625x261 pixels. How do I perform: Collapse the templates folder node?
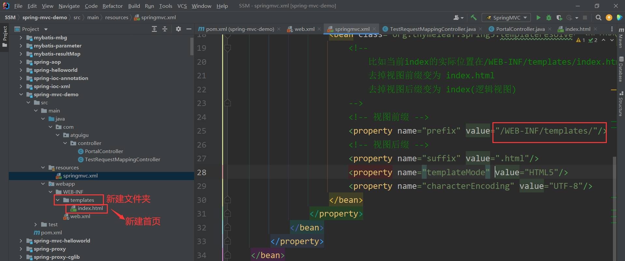58,200
